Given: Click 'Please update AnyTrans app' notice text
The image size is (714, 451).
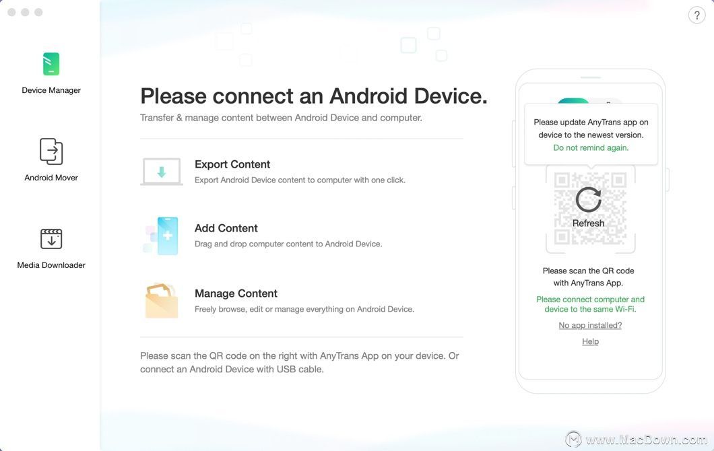Looking at the screenshot, I should [591, 129].
